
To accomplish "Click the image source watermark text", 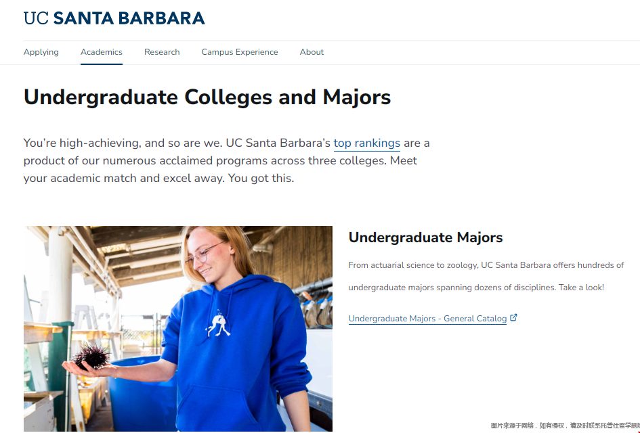I will [565, 426].
